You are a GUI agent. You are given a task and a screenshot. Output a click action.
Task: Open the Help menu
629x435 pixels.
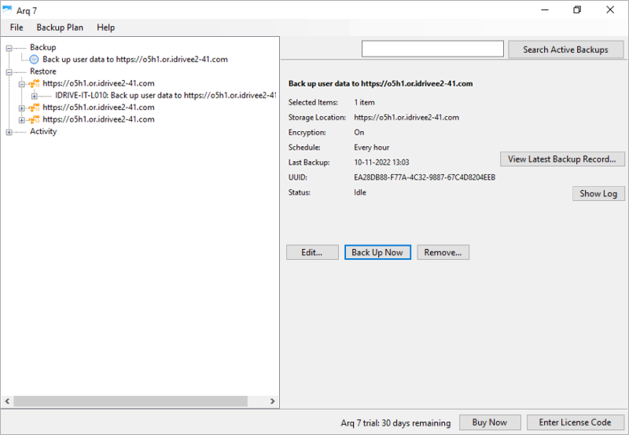pyautogui.click(x=106, y=27)
